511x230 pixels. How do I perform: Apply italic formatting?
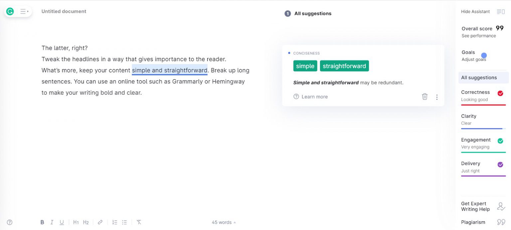(x=52, y=222)
